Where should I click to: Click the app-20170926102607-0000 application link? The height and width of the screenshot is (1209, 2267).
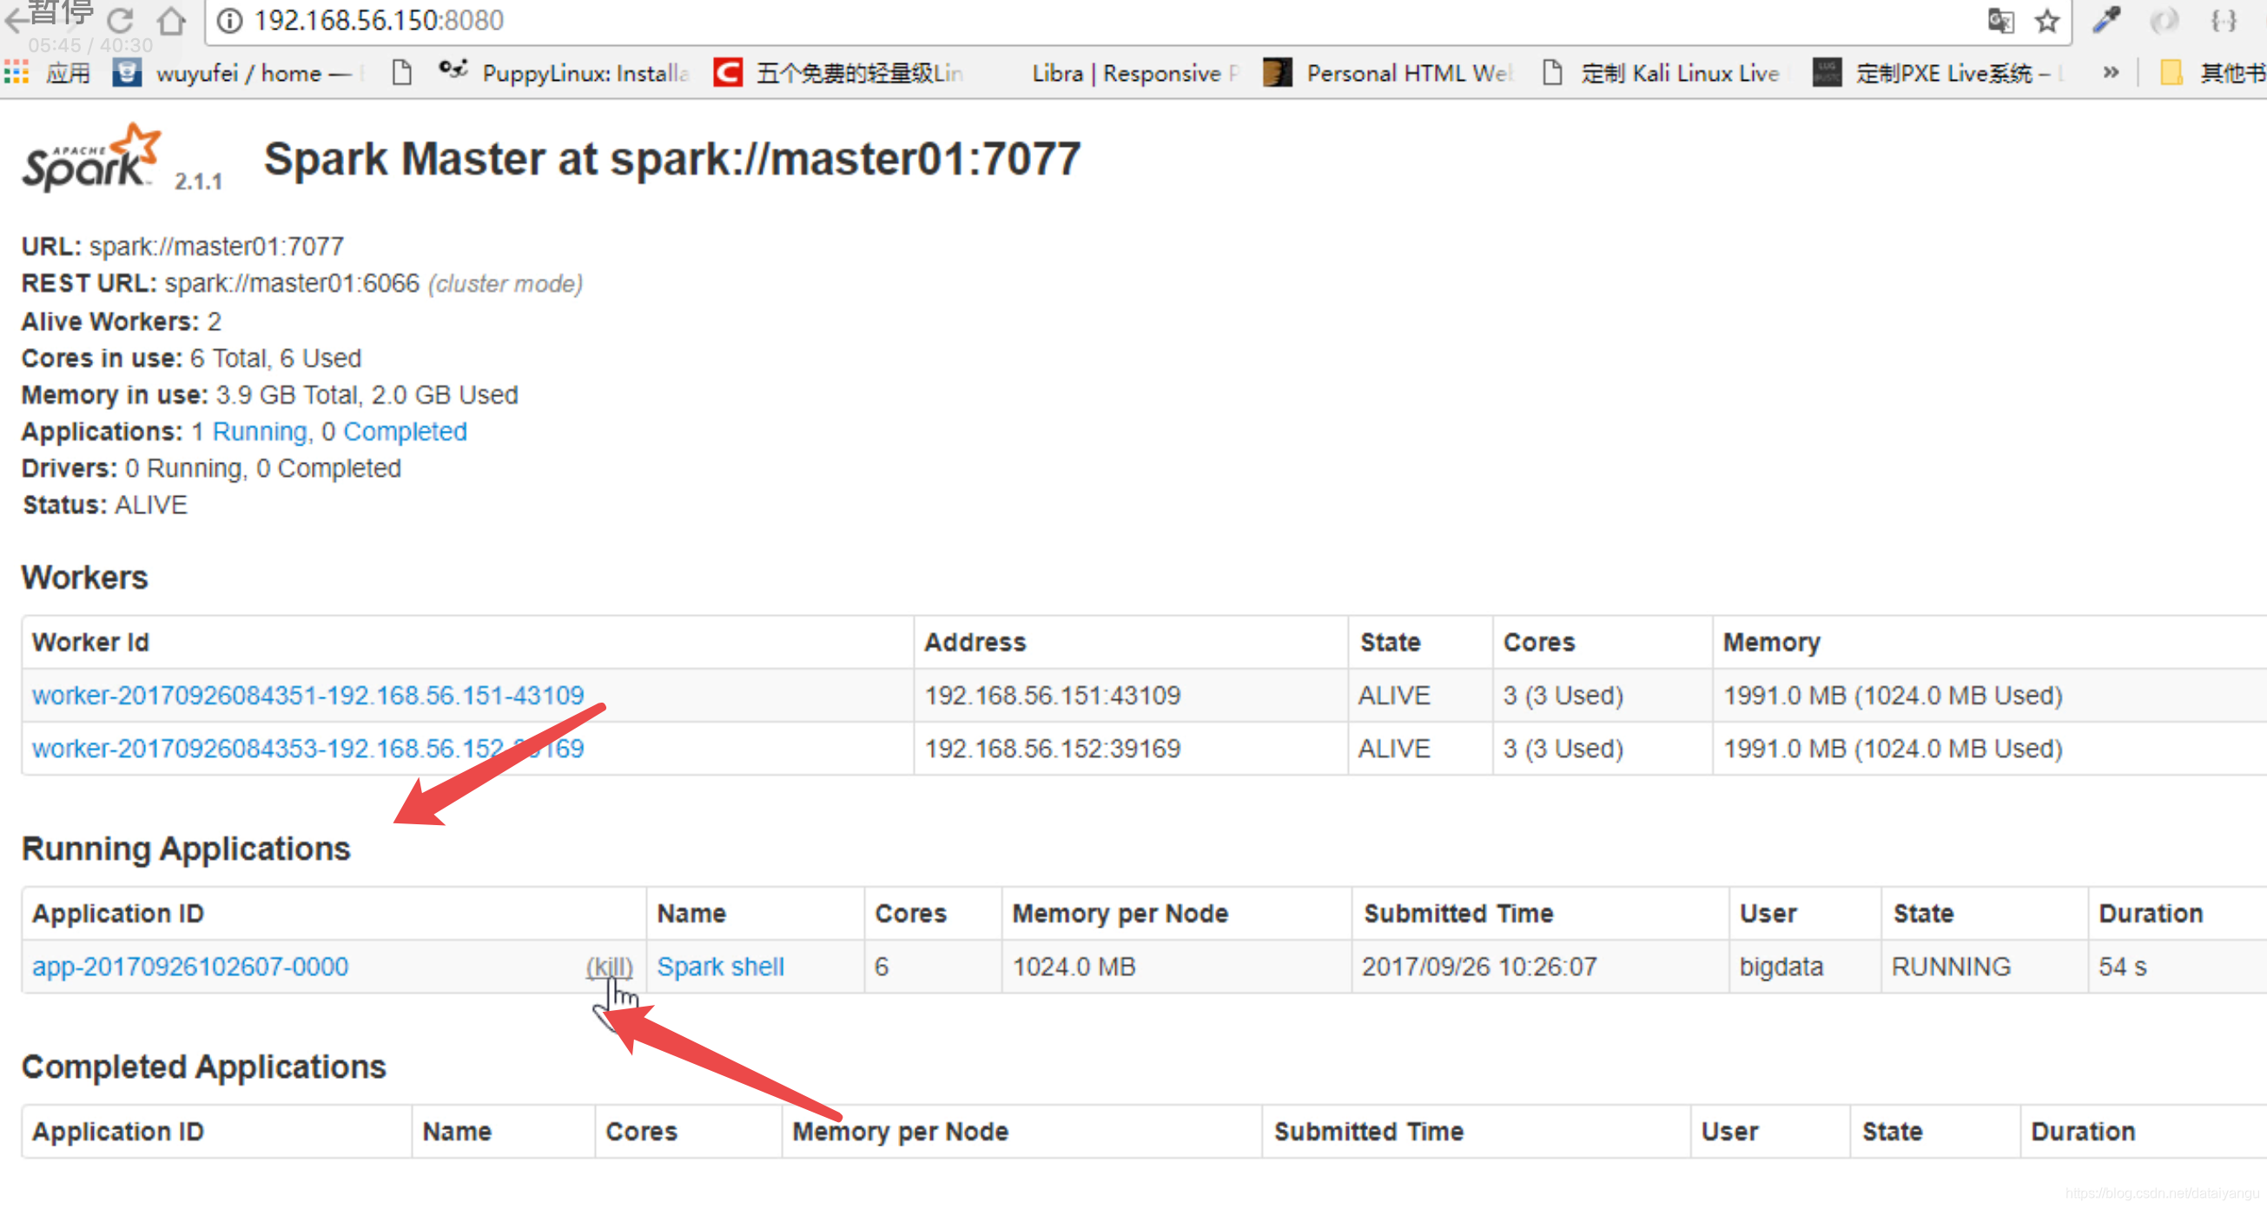tap(190, 966)
